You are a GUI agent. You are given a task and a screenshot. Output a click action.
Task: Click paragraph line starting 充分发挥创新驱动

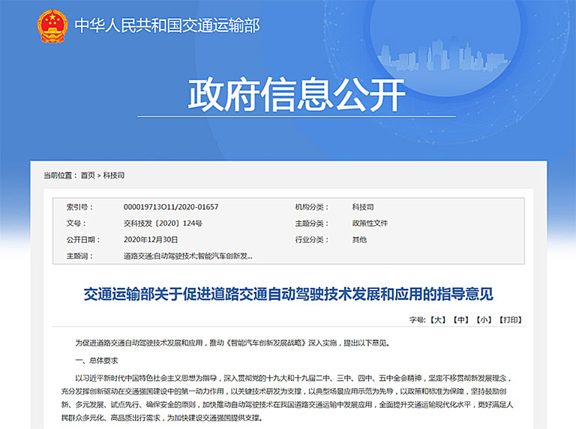(x=283, y=391)
